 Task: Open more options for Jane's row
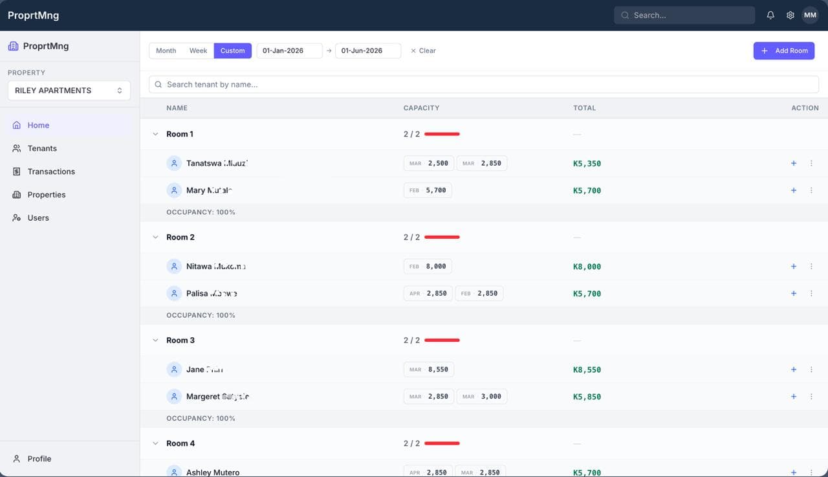pyautogui.click(x=811, y=370)
